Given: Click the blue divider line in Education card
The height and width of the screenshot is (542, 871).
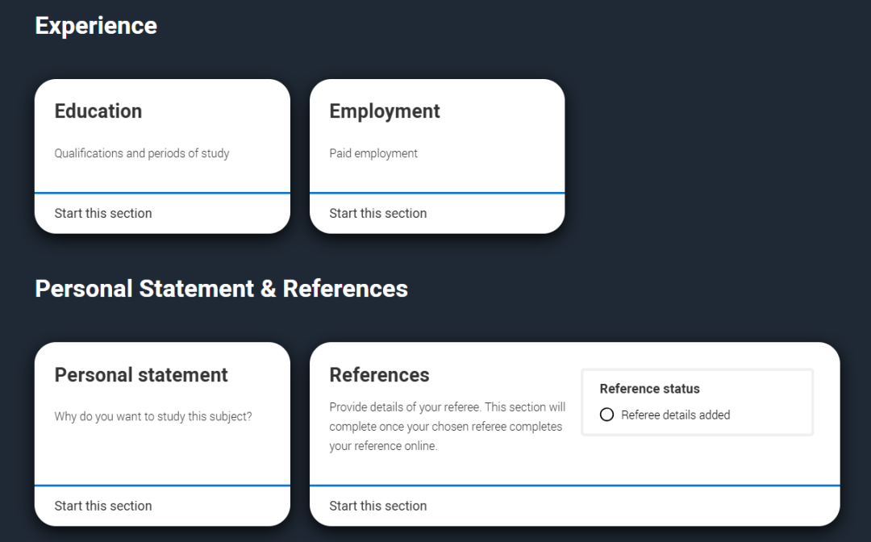Looking at the screenshot, I should click(x=162, y=194).
